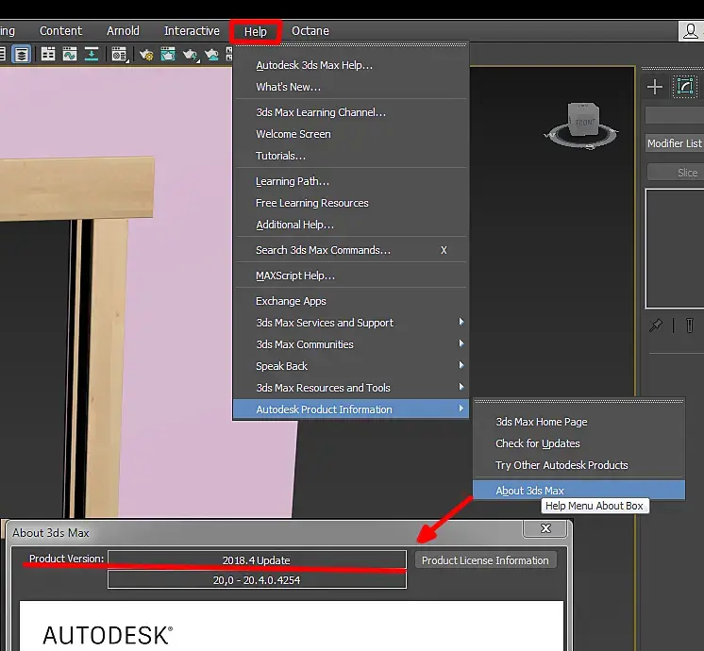Choose Free Learning Resources entry

coord(351,203)
